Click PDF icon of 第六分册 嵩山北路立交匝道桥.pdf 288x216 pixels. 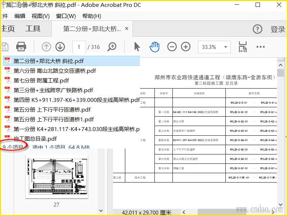click(x=8, y=71)
